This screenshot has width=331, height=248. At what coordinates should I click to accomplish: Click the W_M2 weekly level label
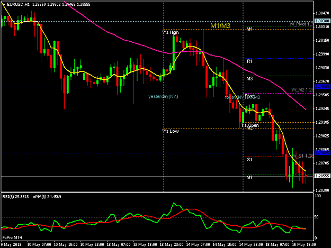point(302,90)
